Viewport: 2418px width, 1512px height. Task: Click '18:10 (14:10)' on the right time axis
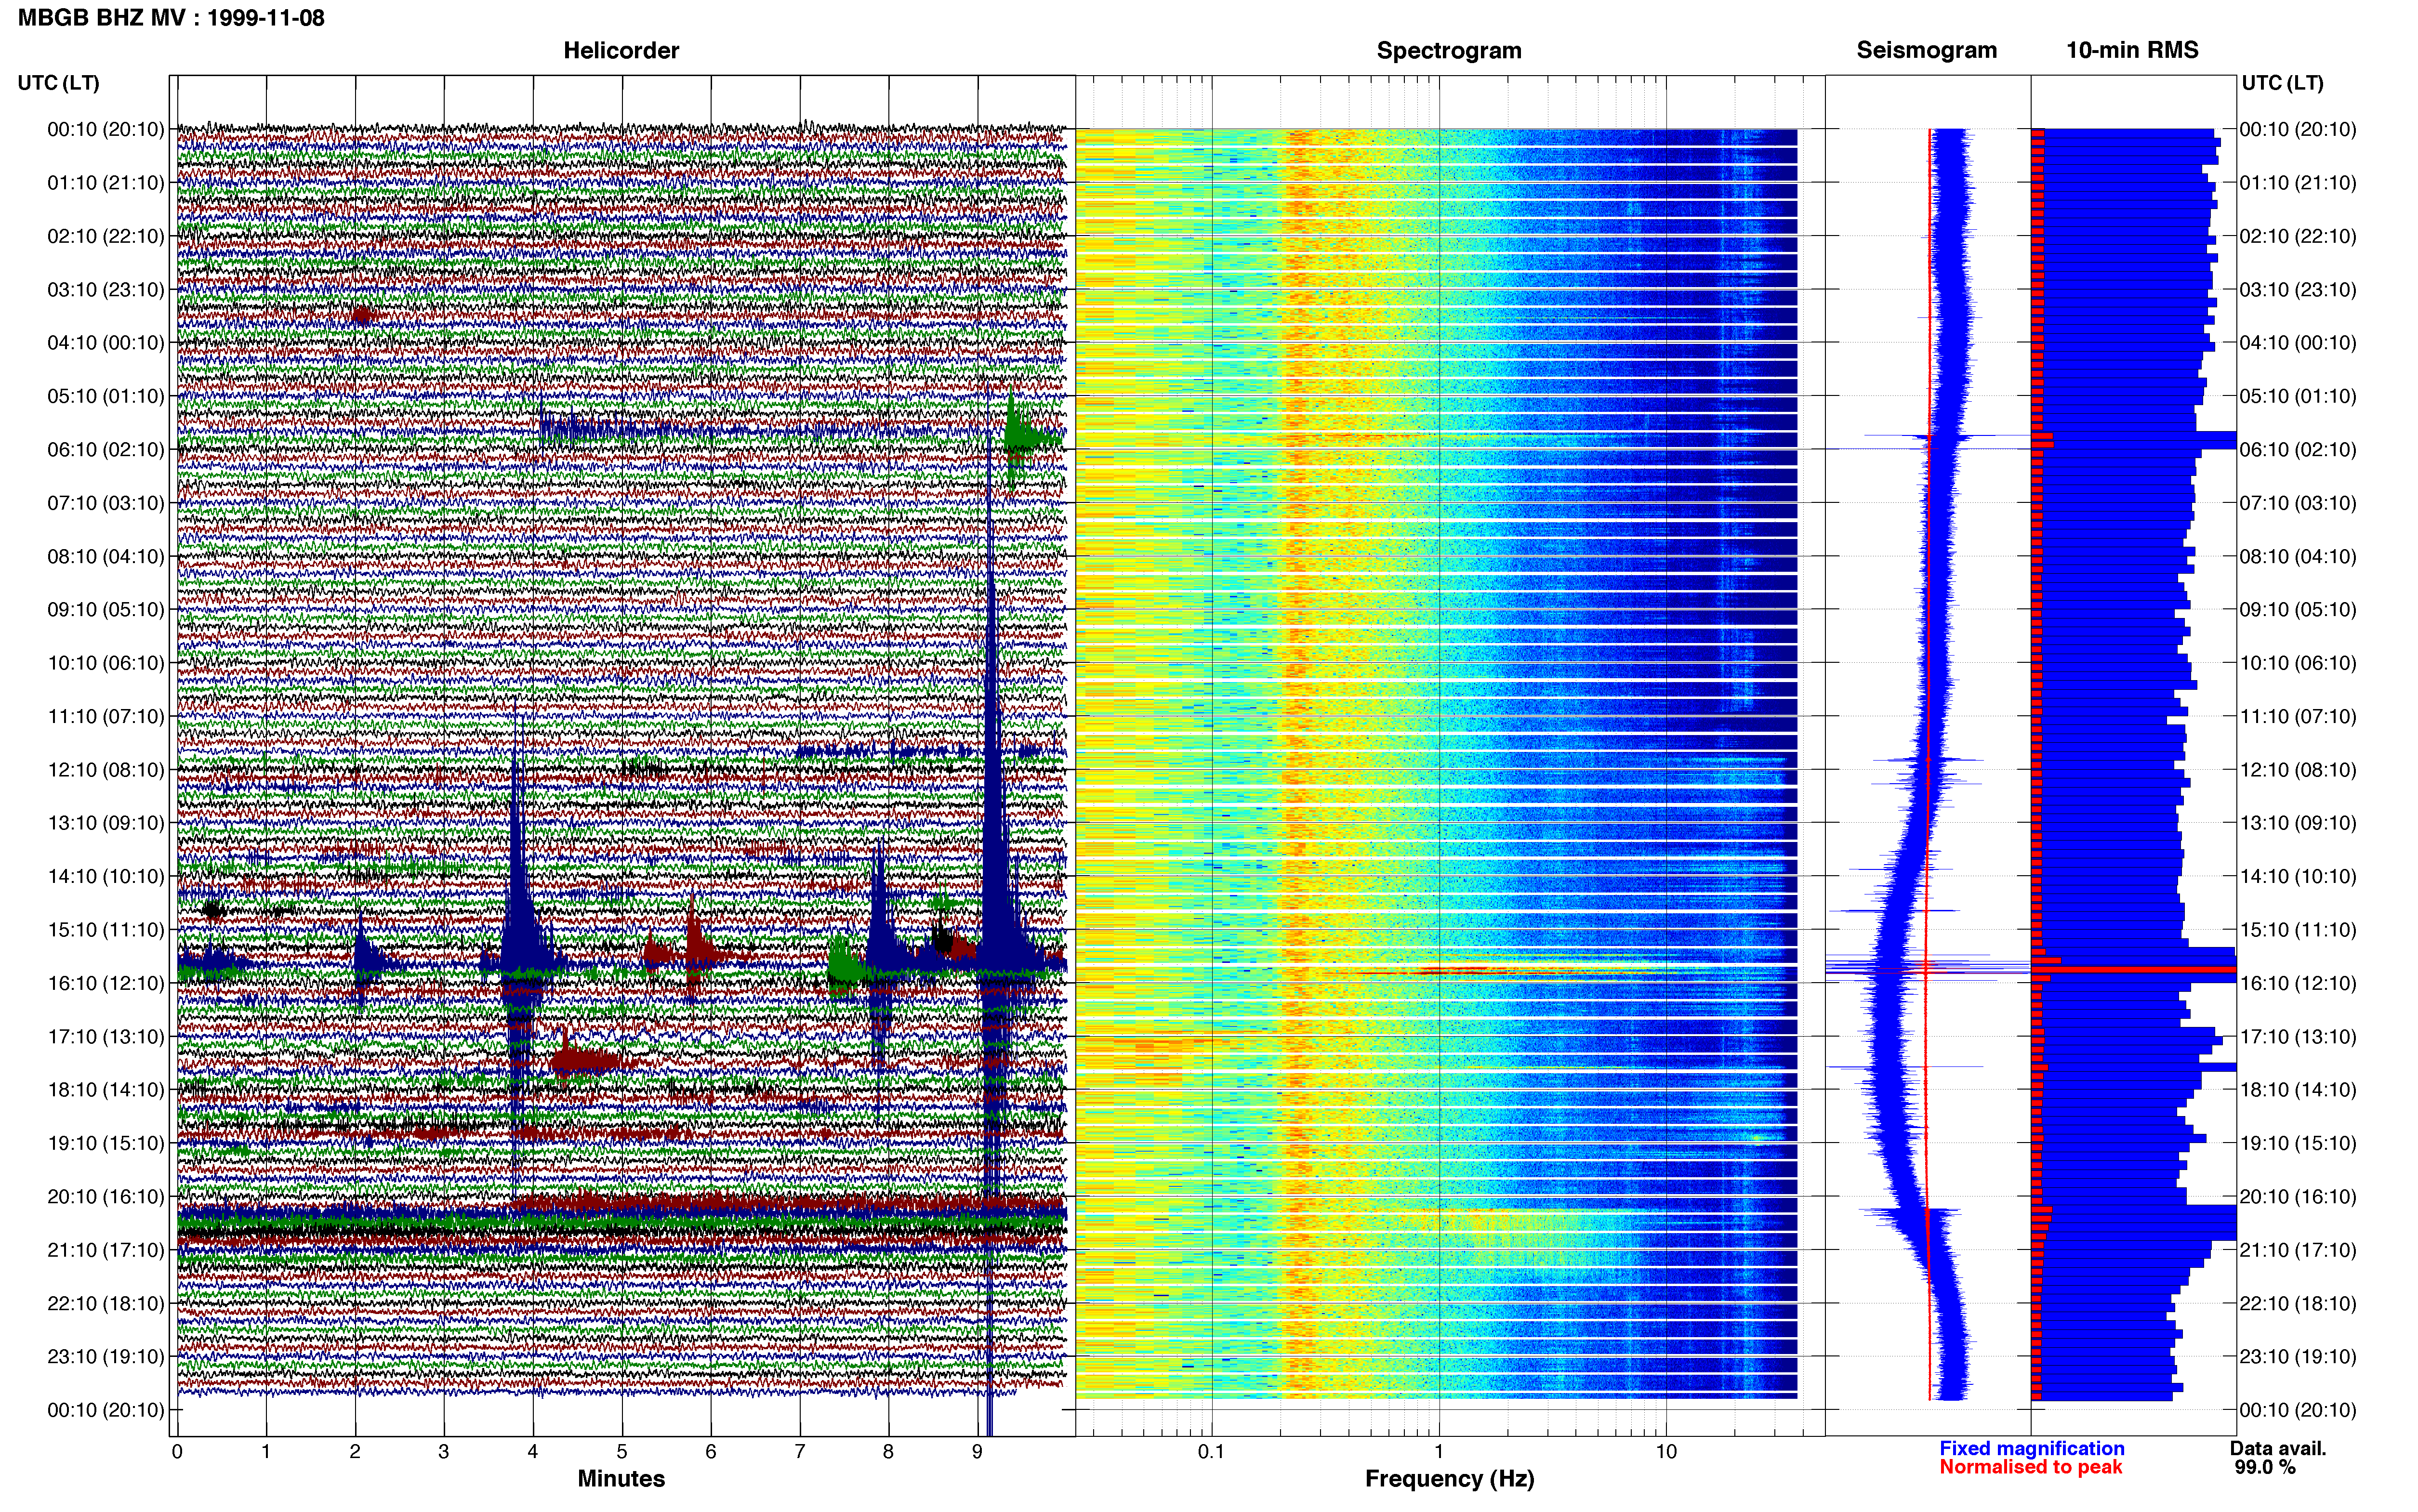[2298, 1090]
